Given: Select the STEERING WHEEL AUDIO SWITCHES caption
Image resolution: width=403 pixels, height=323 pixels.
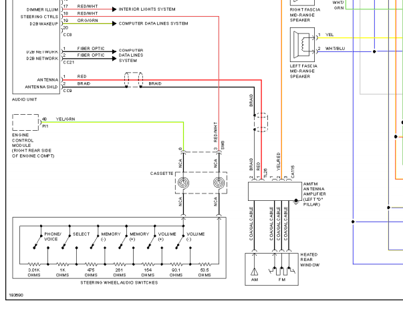Looking at the screenshot, I should (119, 283).
